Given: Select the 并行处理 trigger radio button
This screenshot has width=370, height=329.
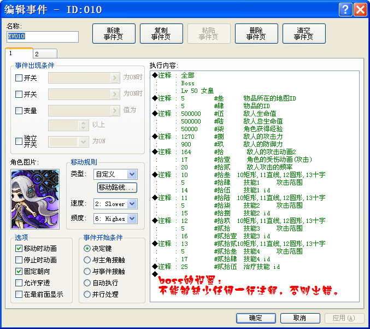Looking at the screenshot, I should [x=87, y=295].
